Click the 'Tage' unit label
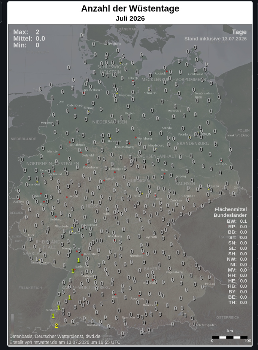Image resolution: width=258 pixels, height=350 pixels. tap(239, 32)
